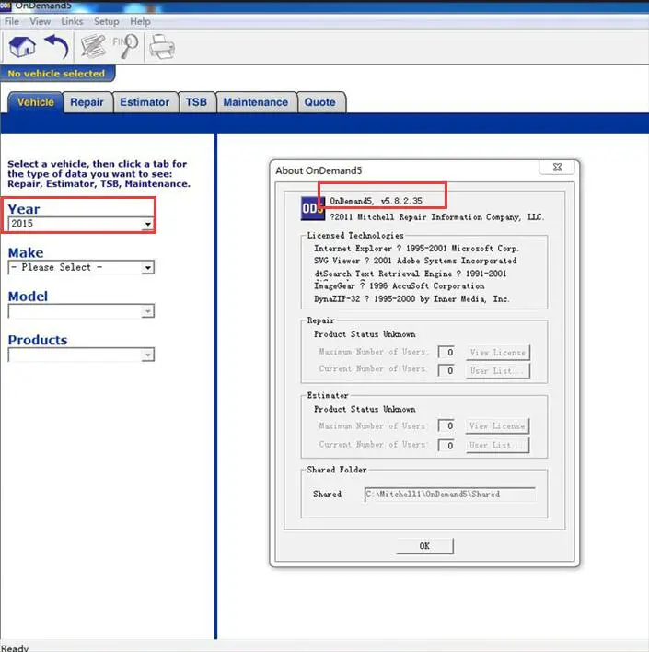
Task: Open the Help menu
Action: (140, 21)
